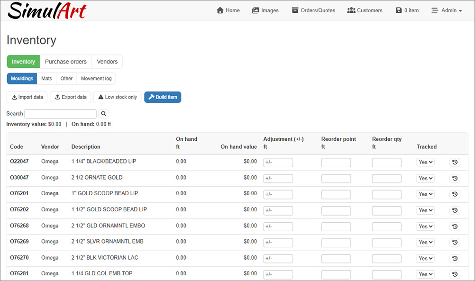Click reorder qty field for O76270

coord(387,259)
